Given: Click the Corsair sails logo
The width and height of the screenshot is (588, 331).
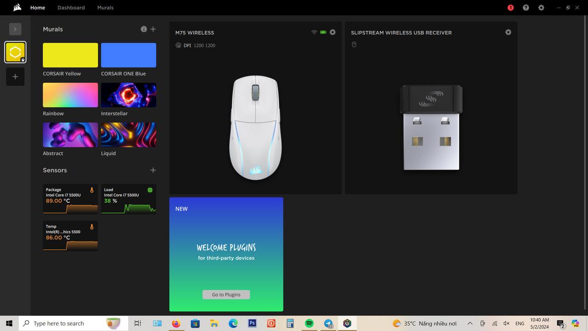Looking at the screenshot, I should point(17,7).
